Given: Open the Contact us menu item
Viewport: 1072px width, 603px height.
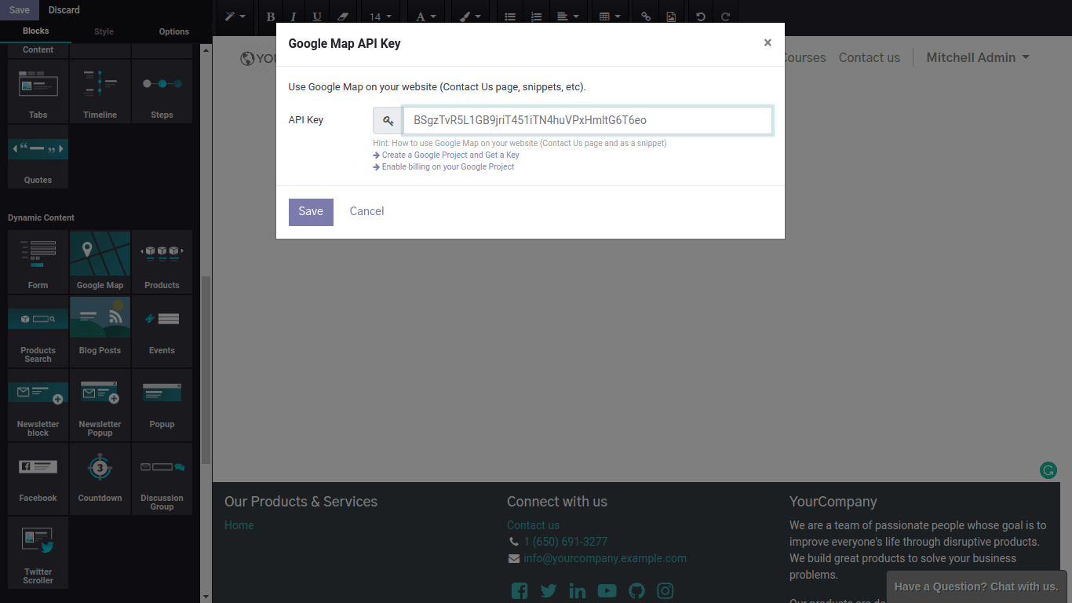Looking at the screenshot, I should click(x=869, y=57).
